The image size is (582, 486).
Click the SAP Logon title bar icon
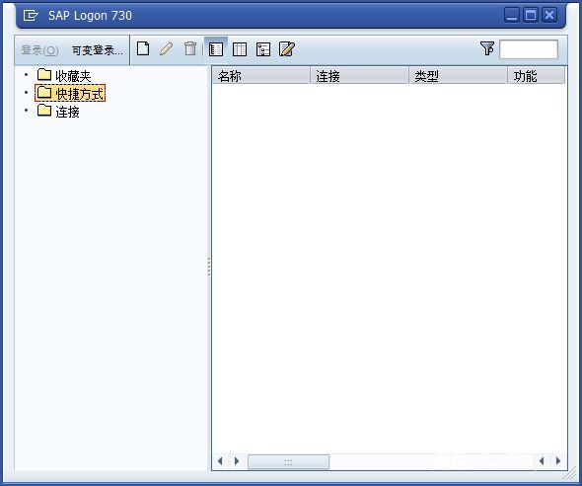click(x=31, y=16)
